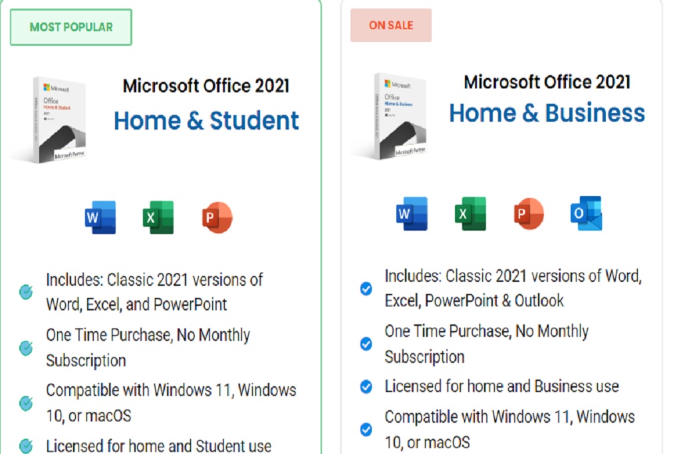The height and width of the screenshot is (454, 681).
Task: Click the MOST POPULAR badge
Action: [x=71, y=27]
